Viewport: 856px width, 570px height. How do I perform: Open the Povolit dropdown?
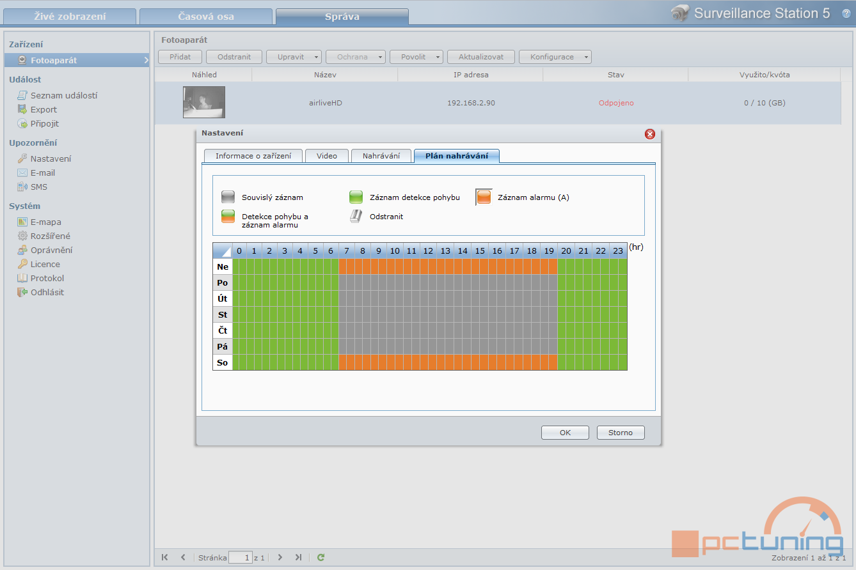pos(416,57)
